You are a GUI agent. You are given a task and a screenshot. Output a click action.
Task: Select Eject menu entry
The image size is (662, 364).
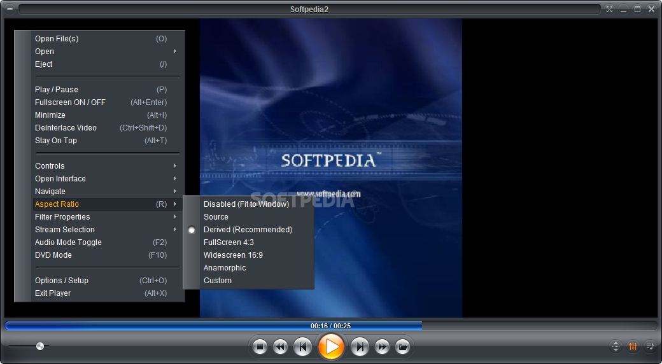(x=108, y=64)
